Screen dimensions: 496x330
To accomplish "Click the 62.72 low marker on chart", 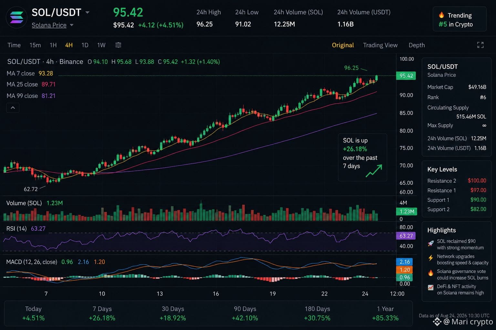I will tap(31, 189).
